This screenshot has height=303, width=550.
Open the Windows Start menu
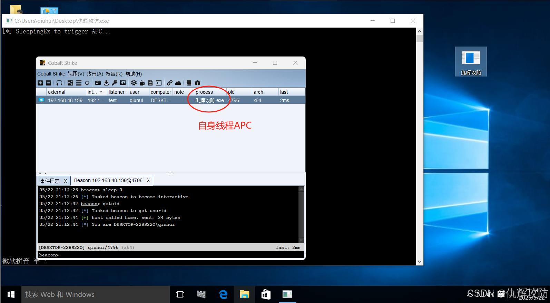[11, 294]
